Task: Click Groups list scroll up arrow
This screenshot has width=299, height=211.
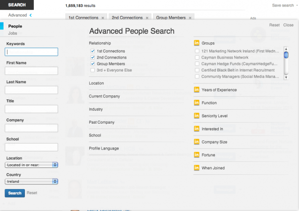Action: pos(286,49)
